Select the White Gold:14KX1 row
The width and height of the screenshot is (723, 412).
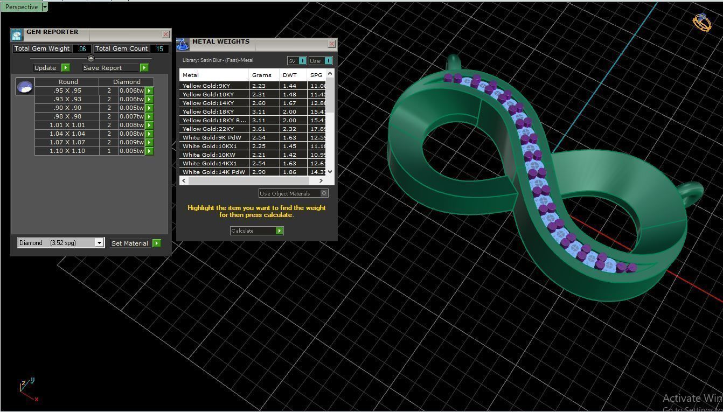253,163
